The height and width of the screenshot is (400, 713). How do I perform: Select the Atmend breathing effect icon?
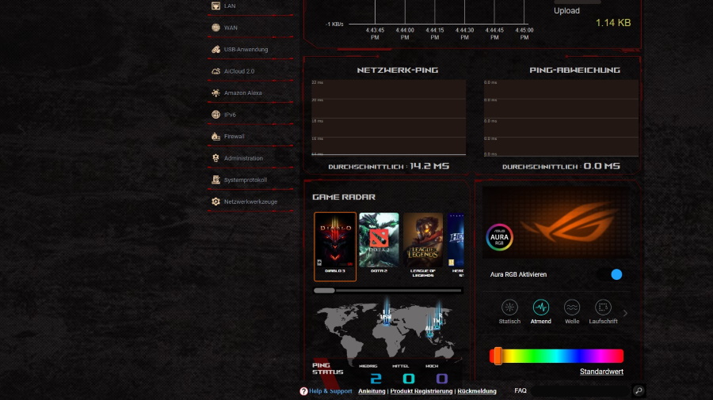point(540,308)
